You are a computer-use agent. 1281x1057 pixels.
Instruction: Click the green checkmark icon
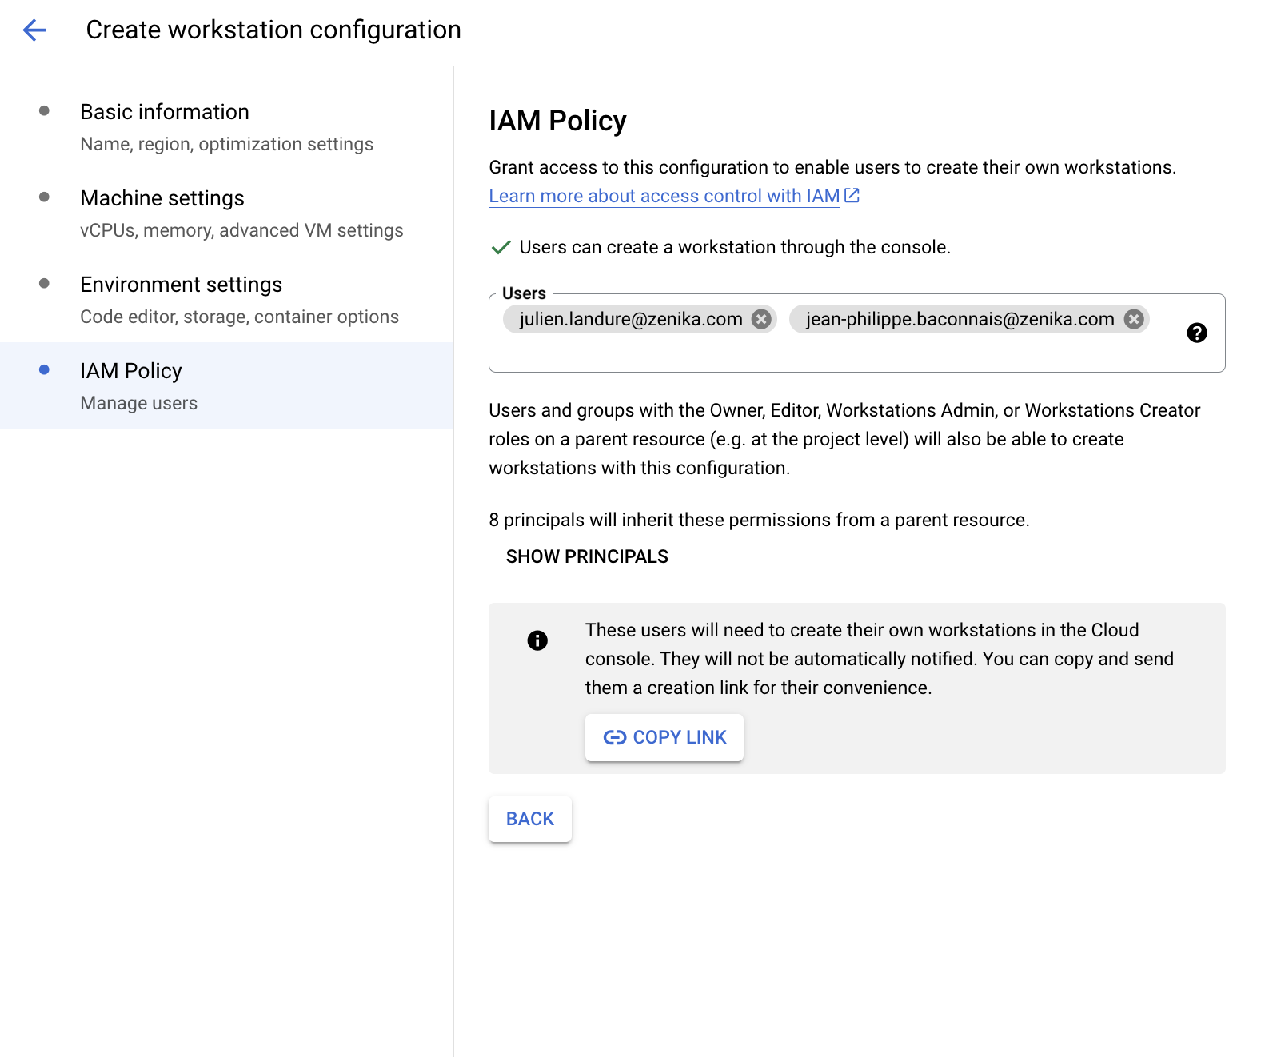(x=501, y=248)
